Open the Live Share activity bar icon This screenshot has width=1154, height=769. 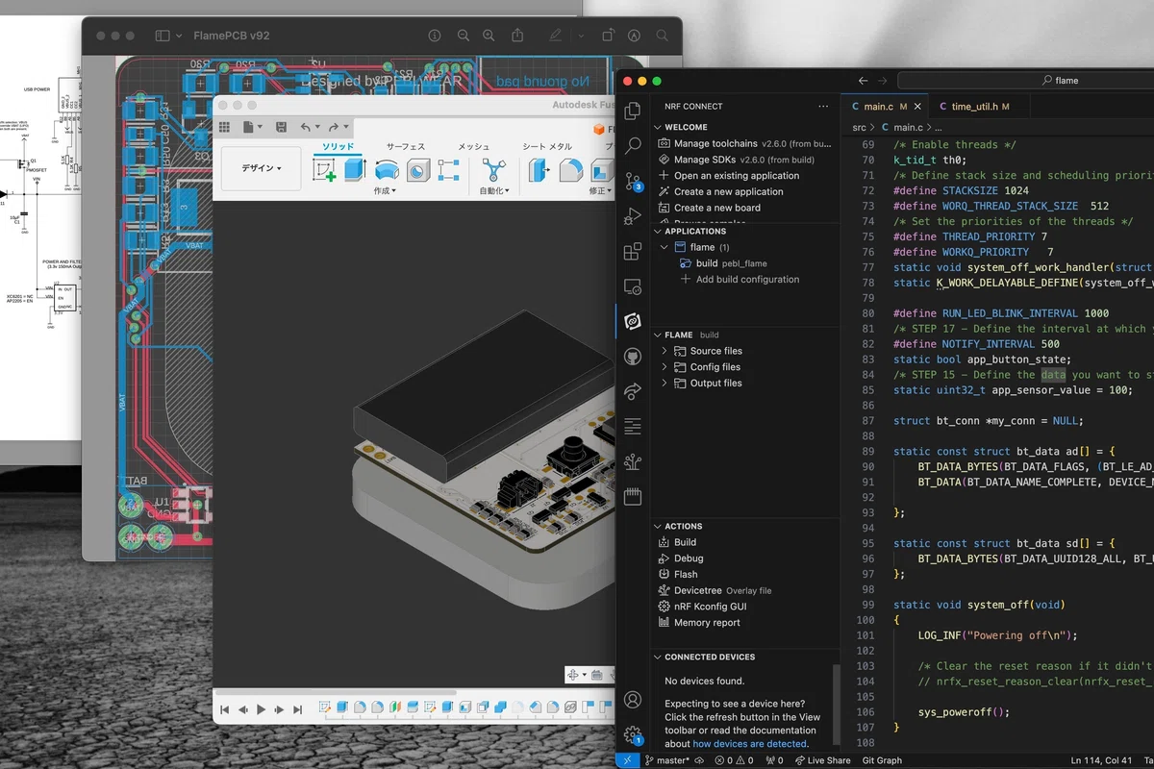click(x=632, y=391)
